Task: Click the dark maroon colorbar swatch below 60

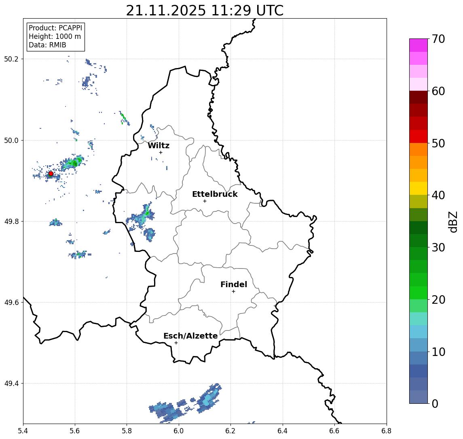Action: [419, 97]
